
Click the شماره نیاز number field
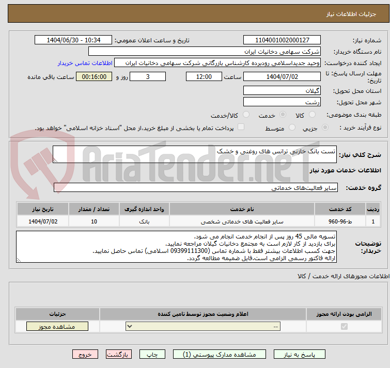(282, 40)
